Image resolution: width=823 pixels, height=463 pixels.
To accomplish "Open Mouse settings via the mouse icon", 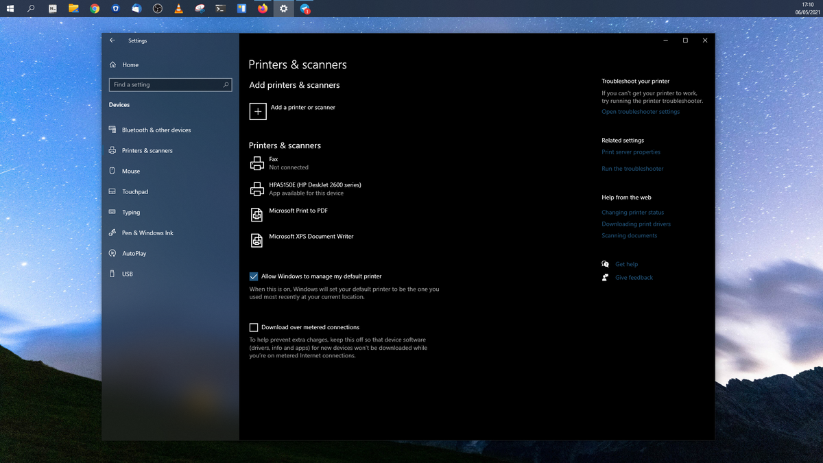I will (112, 171).
